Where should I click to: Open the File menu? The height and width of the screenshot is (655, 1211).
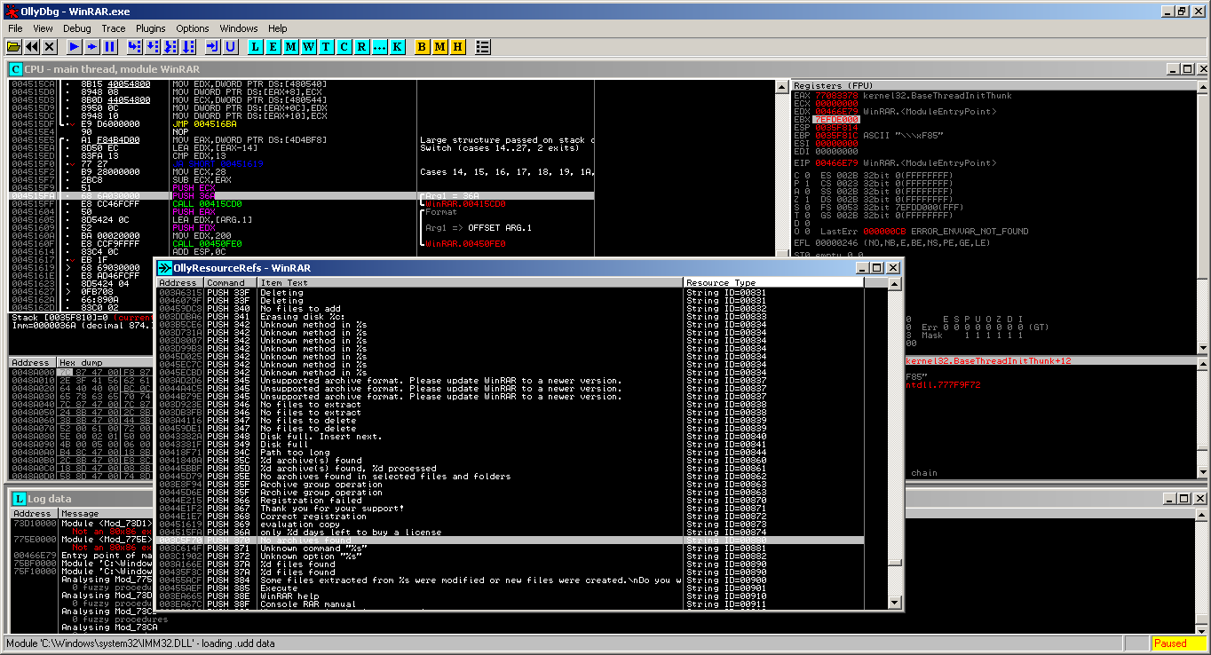[15, 28]
